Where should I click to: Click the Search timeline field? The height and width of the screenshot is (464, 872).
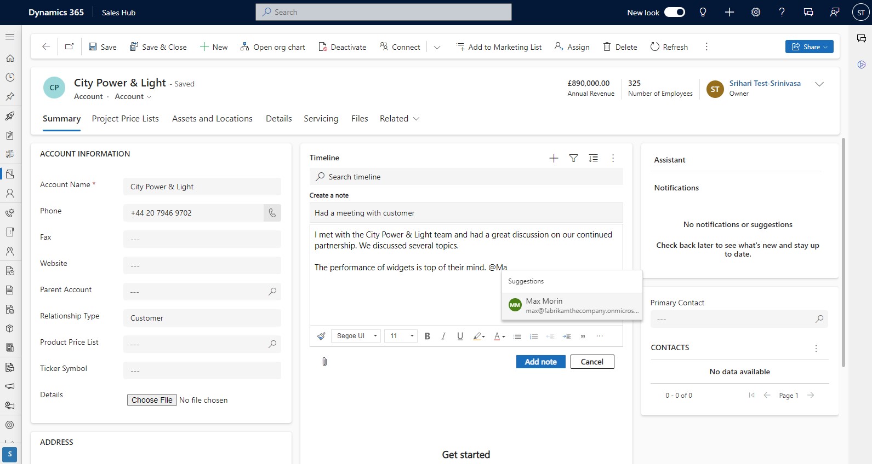tap(466, 177)
